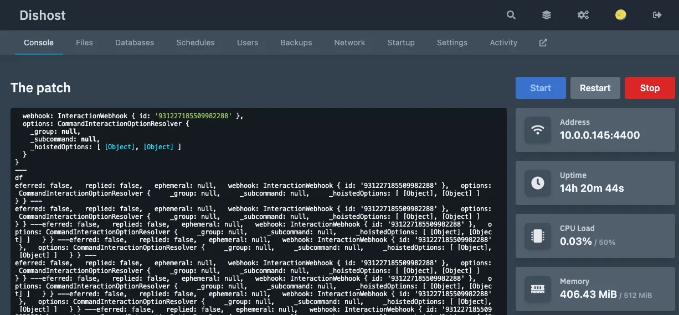Click the sign out icon
The height and width of the screenshot is (315, 679).
point(657,15)
